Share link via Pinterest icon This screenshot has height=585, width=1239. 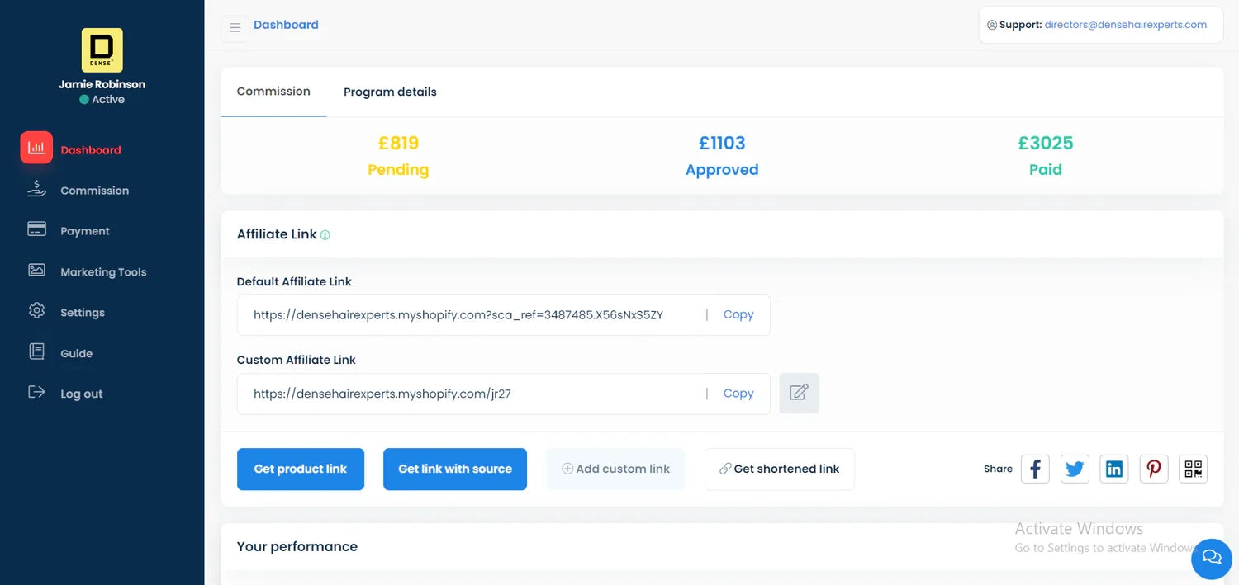1154,469
